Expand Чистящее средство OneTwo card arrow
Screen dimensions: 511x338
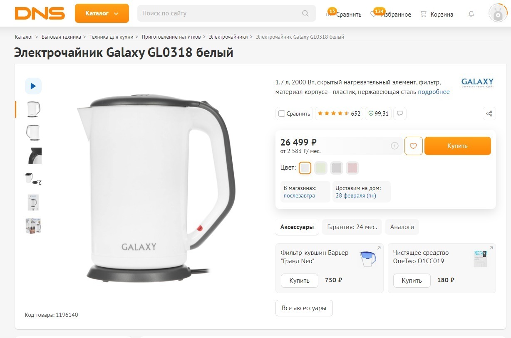point(491,248)
